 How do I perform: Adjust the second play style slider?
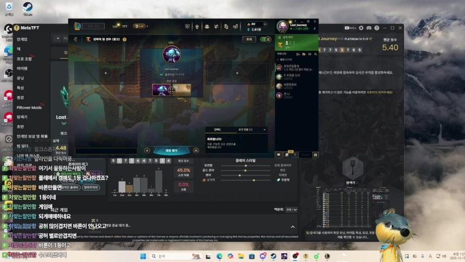(246, 170)
